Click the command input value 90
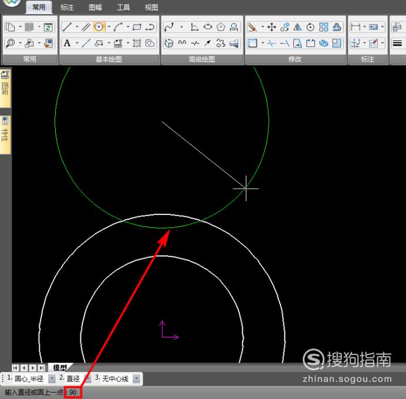 point(73,393)
